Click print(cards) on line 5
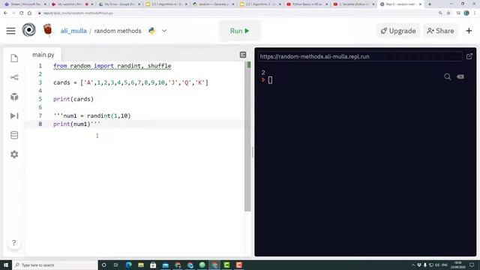 tap(73, 99)
